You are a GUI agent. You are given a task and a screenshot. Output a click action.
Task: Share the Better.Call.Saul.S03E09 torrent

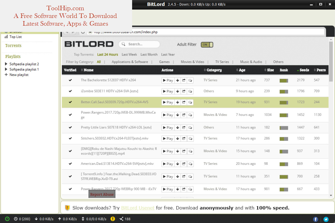click(184, 102)
